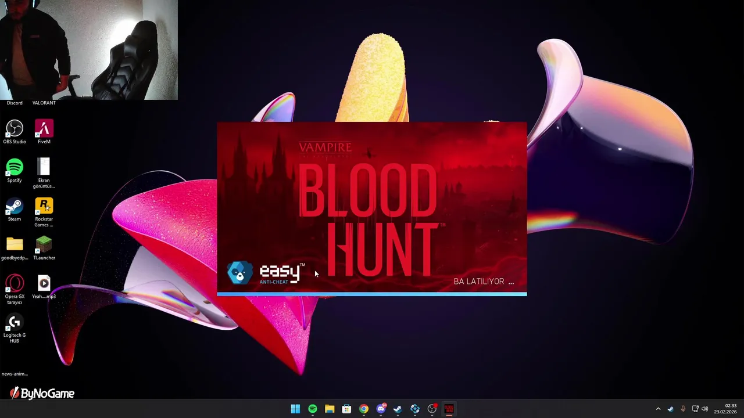Viewport: 744px width, 418px height.
Task: Open File Explorer from the taskbar
Action: click(330, 409)
